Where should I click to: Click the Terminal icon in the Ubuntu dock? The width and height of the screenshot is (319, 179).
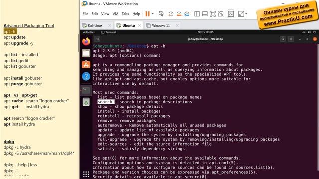tap(86, 90)
